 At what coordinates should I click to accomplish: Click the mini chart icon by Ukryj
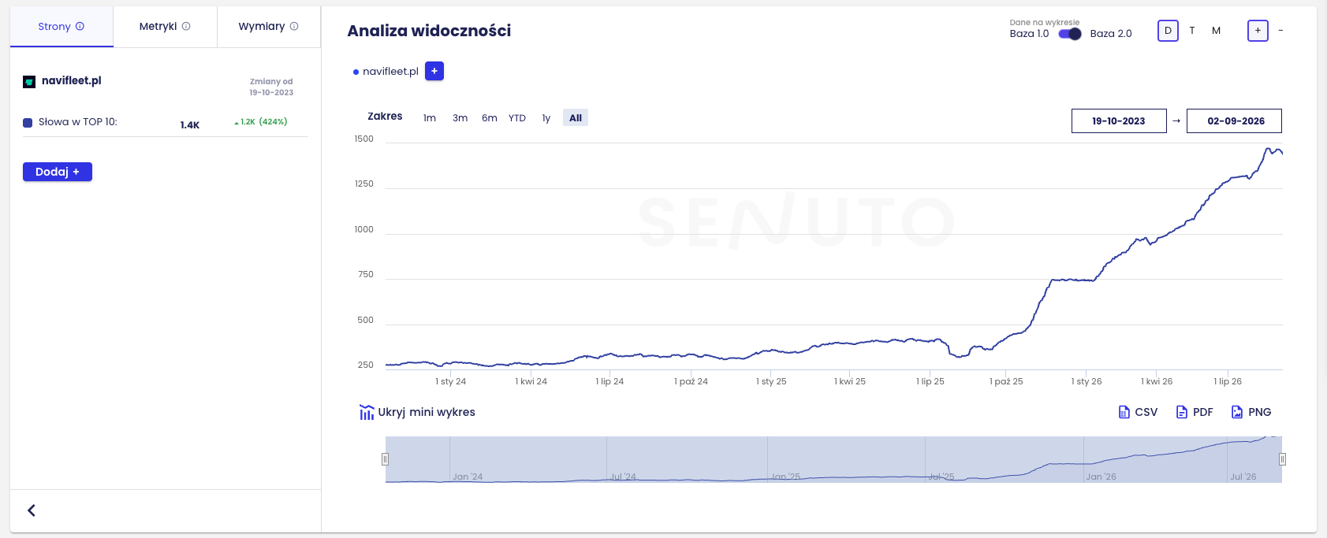pyautogui.click(x=367, y=412)
